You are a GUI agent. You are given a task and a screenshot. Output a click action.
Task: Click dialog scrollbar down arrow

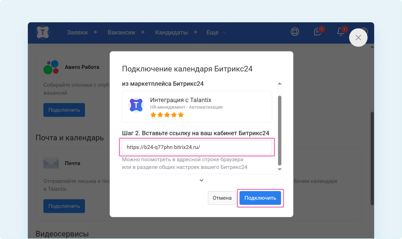(280, 169)
